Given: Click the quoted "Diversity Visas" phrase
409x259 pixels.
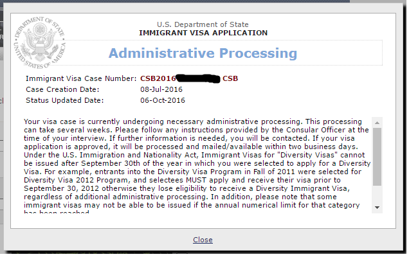Looking at the screenshot, I should [x=307, y=155].
